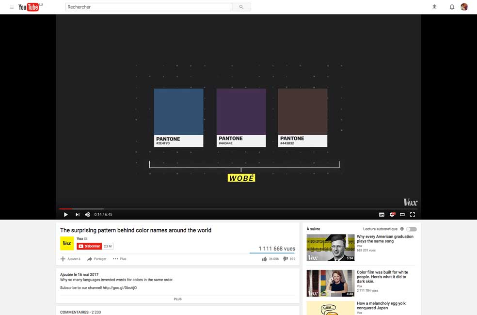Open notifications bell
The height and width of the screenshot is (315, 477).
(x=452, y=7)
